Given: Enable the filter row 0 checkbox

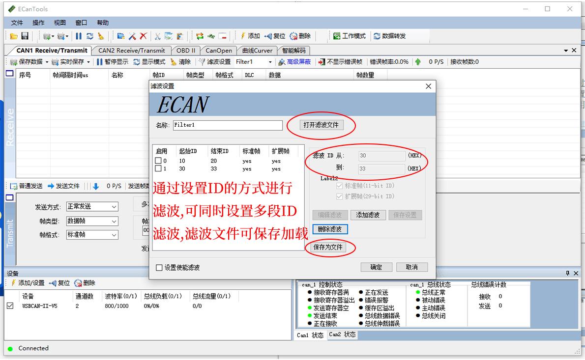Looking at the screenshot, I should click(x=158, y=161).
